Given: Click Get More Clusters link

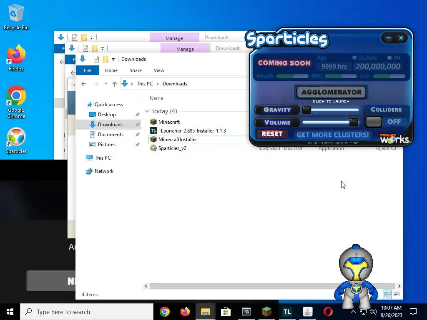Looking at the screenshot, I should (x=332, y=135).
